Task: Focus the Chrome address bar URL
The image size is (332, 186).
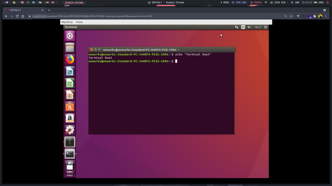Action: pos(92,16)
